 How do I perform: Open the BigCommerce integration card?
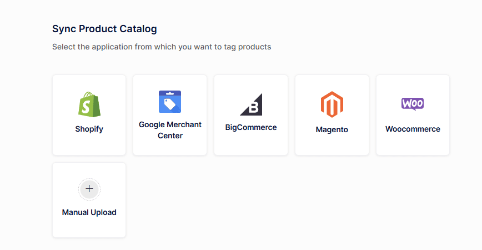coord(251,144)
